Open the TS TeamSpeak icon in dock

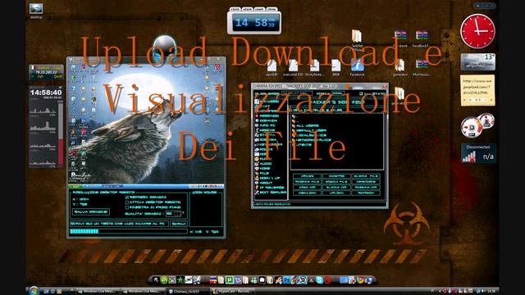coord(238,280)
